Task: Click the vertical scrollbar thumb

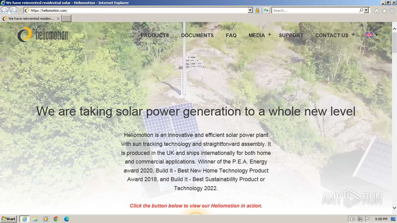Action: [395, 43]
